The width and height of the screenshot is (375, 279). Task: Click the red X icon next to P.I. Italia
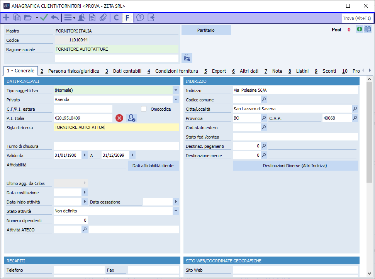119,118
